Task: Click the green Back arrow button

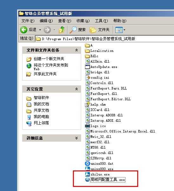Action: coord(23,30)
